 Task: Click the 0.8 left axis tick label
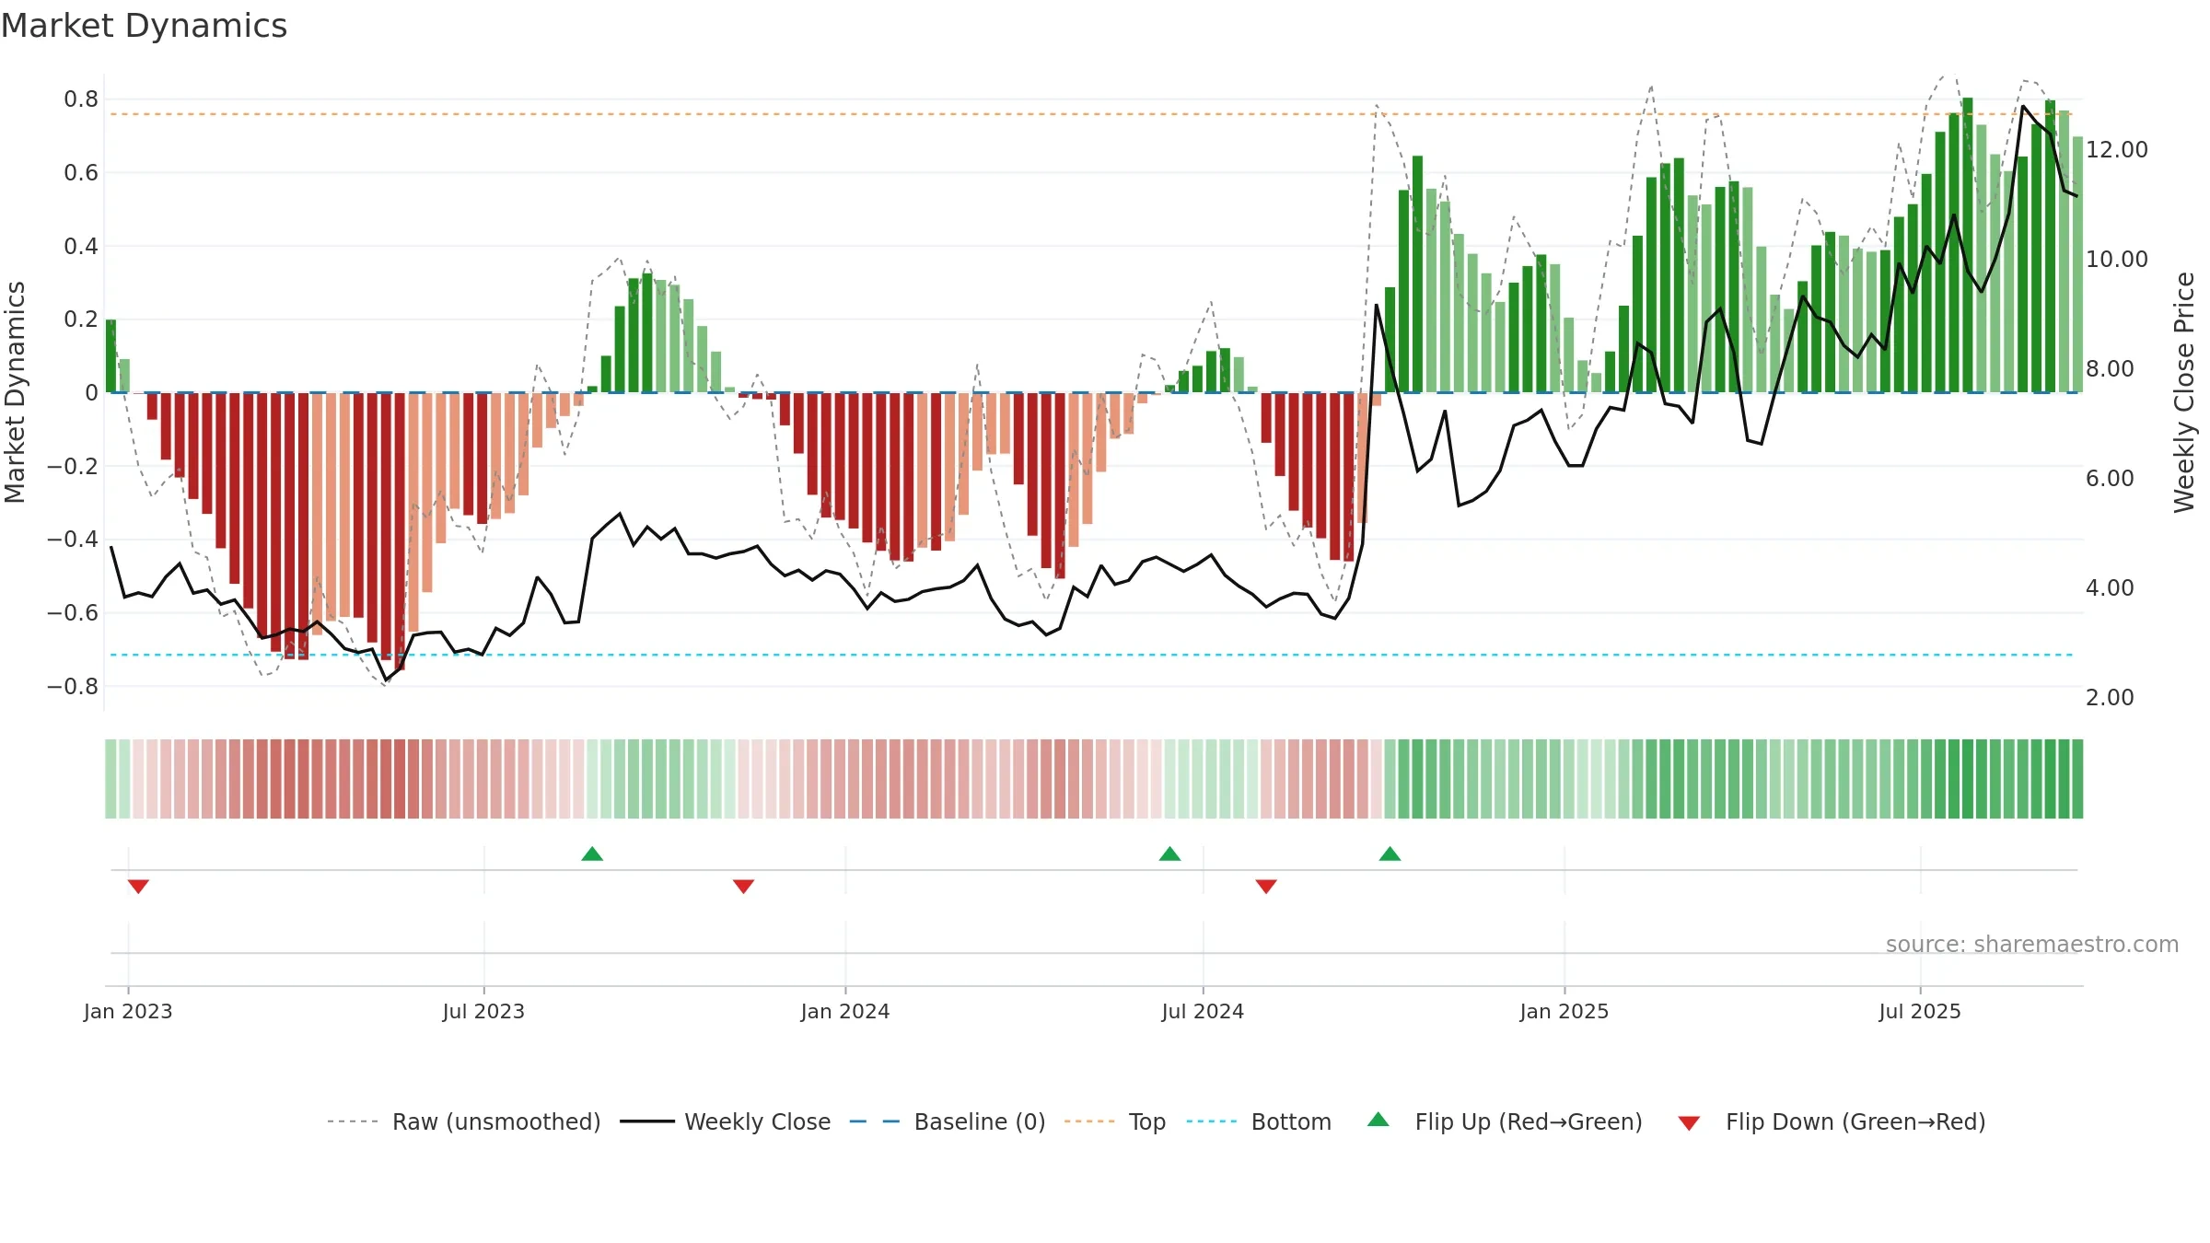[81, 99]
